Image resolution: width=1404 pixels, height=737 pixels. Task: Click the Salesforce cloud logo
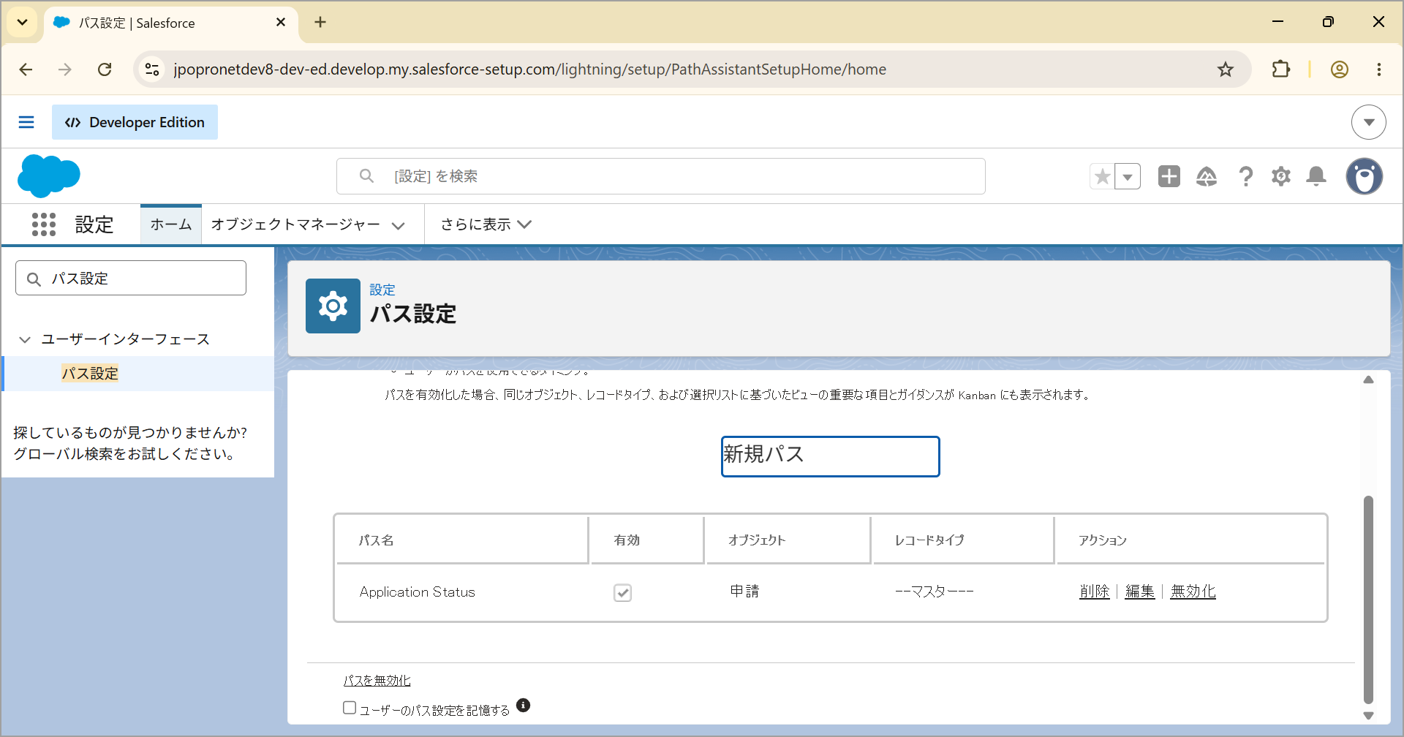point(48,176)
